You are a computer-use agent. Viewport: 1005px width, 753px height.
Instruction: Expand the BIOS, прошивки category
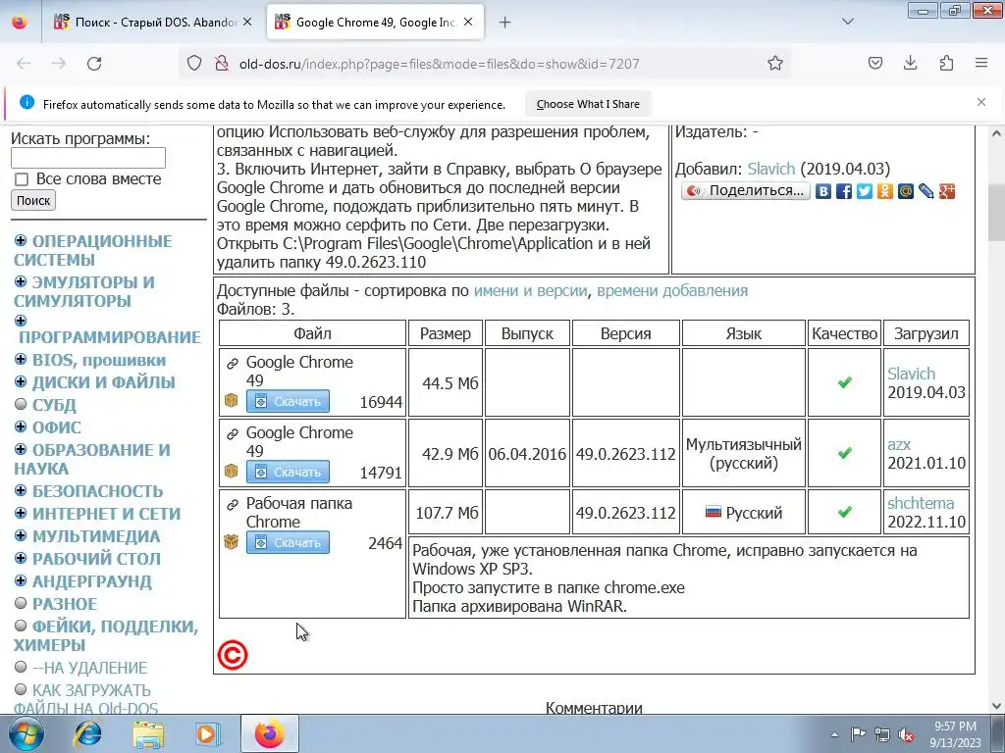click(x=21, y=359)
